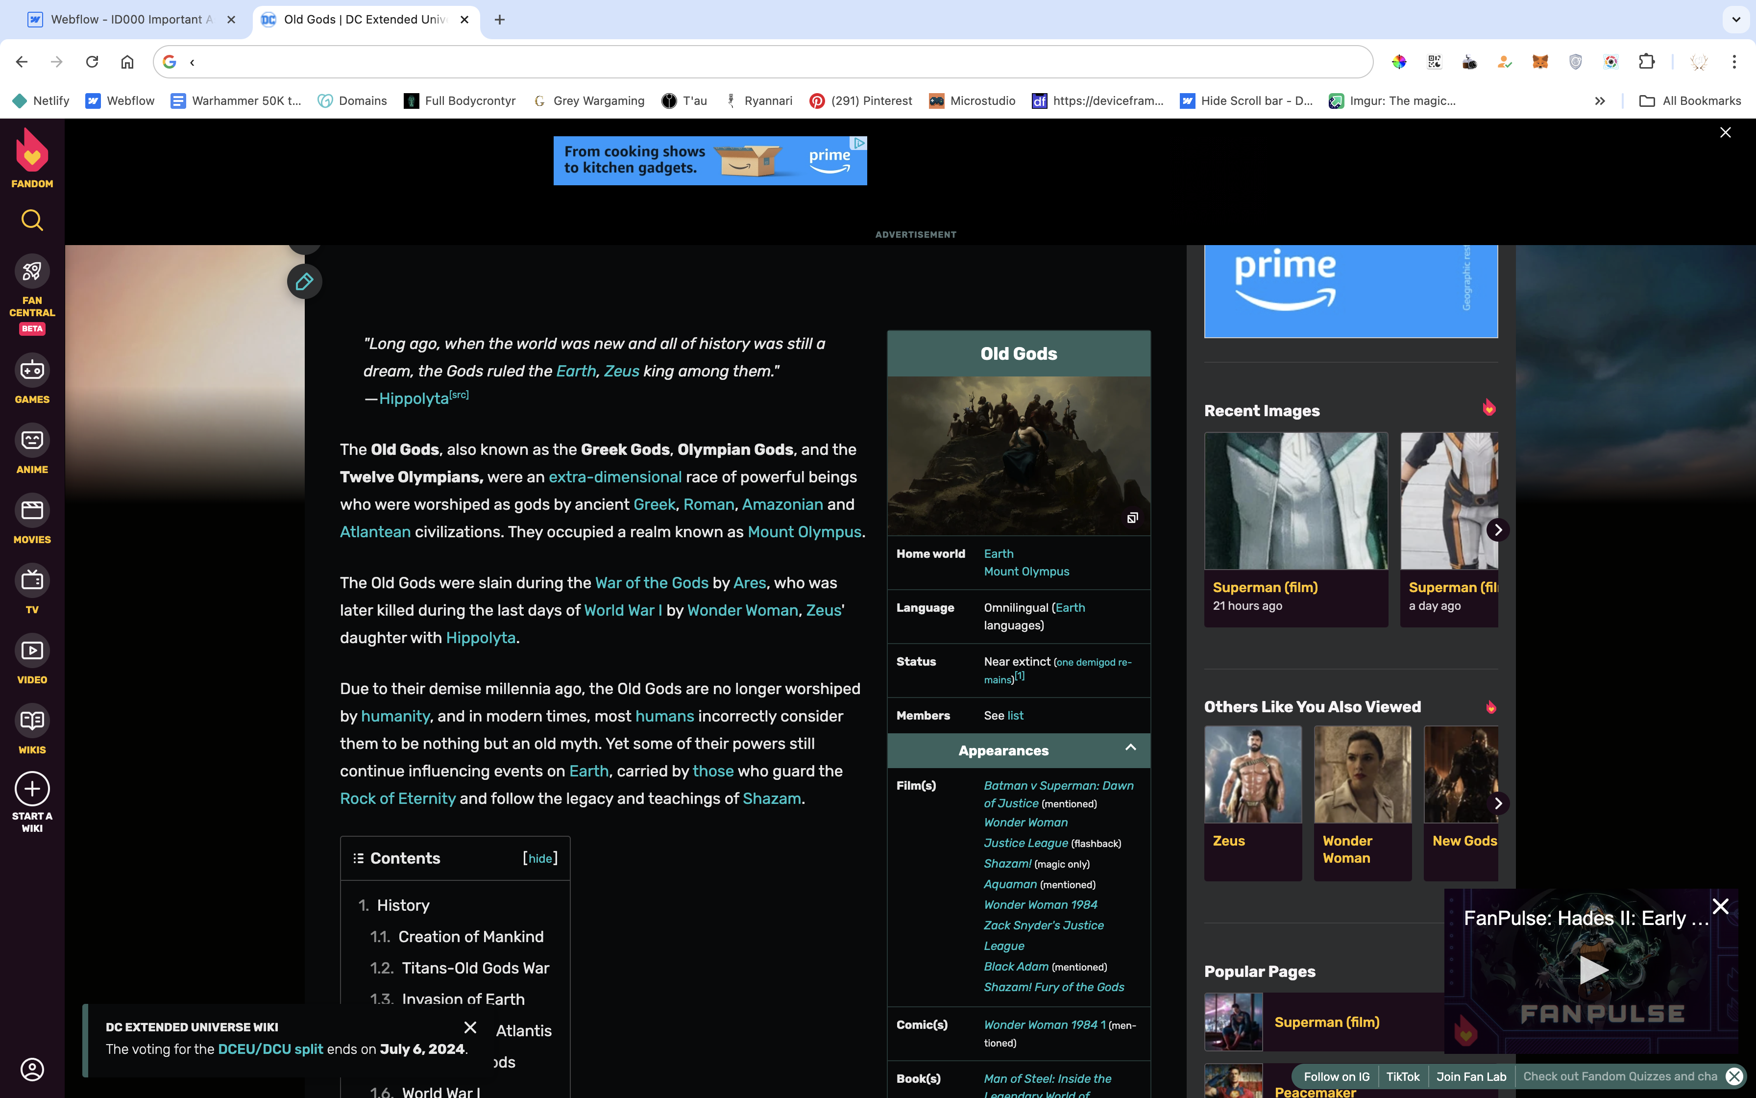
Task: Hide the Contents table
Action: click(x=540, y=858)
